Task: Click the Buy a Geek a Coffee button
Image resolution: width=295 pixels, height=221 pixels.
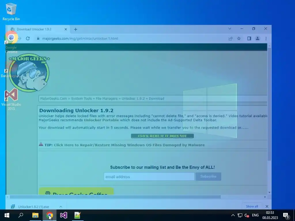Action: 76,191
